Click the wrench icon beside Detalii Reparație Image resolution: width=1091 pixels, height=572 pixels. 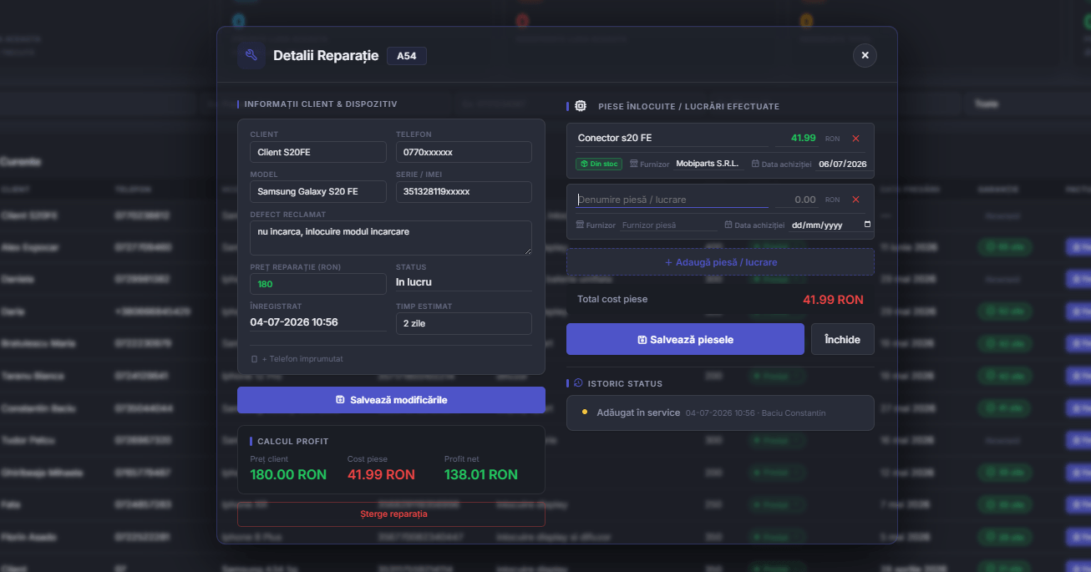[251, 55]
